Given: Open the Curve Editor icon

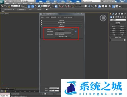Looking at the screenshot, I should coord(103,6).
